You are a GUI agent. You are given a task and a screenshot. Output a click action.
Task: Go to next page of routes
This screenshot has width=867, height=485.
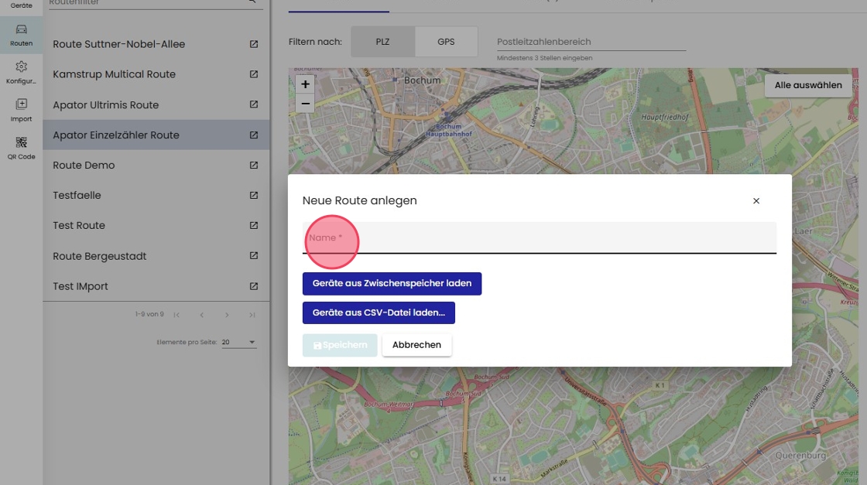pyautogui.click(x=227, y=315)
